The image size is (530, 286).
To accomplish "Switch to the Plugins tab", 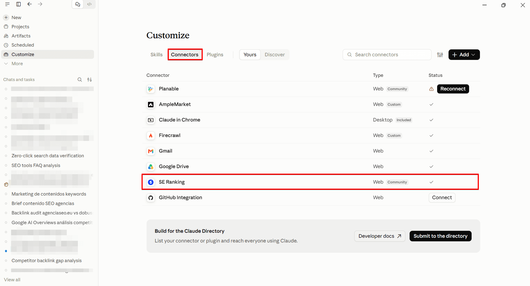I will click(x=215, y=55).
